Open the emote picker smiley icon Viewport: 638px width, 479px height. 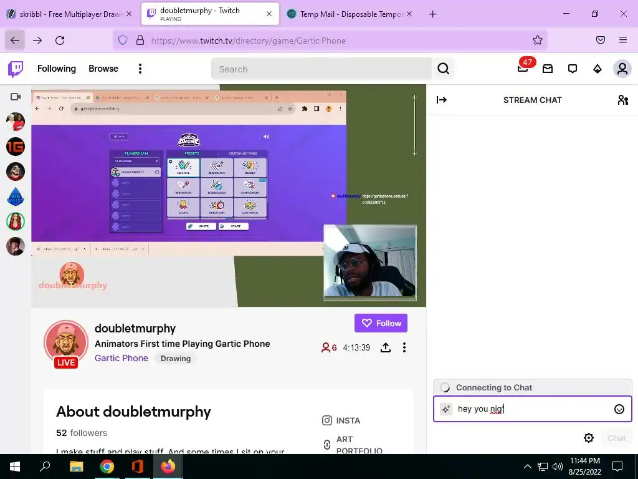[619, 409]
